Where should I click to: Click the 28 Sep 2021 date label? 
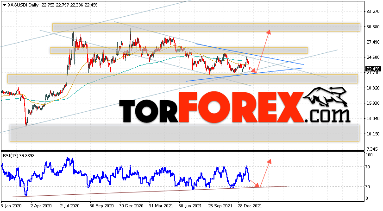(x=220, y=205)
